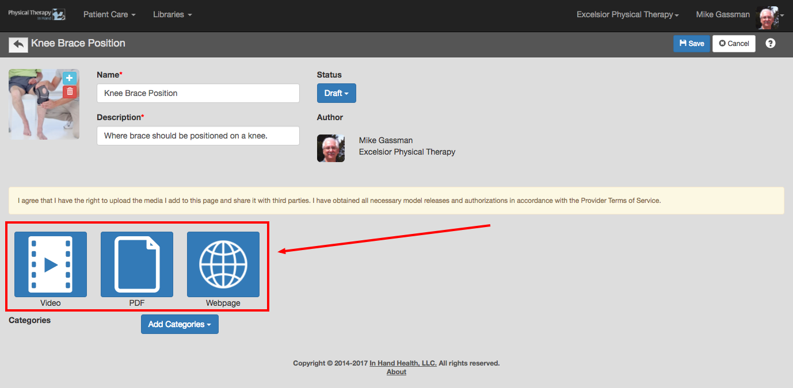The height and width of the screenshot is (388, 793).
Task: Open Excelsior Physical Therapy dropdown
Action: pyautogui.click(x=628, y=14)
